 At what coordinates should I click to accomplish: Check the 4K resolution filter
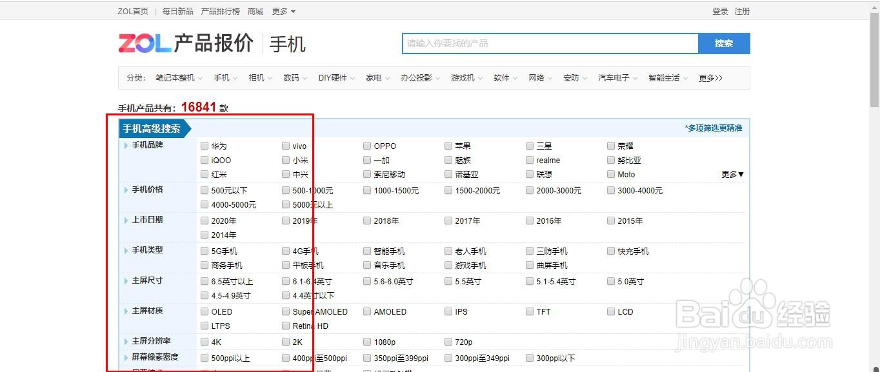point(204,342)
